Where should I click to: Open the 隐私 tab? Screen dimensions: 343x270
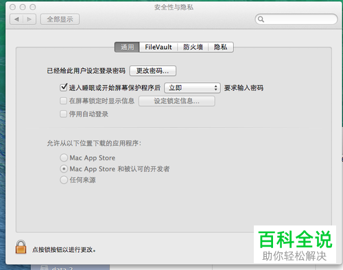[x=221, y=47]
